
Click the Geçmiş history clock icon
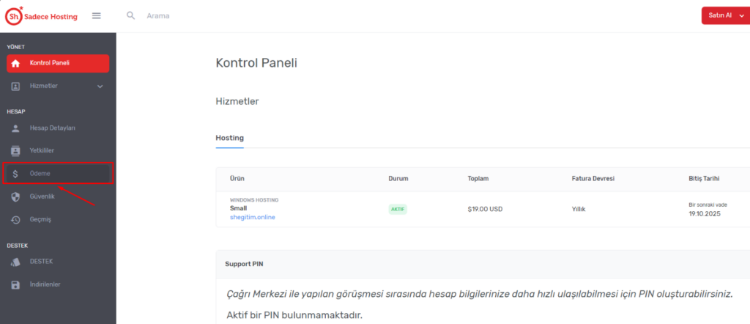16,220
